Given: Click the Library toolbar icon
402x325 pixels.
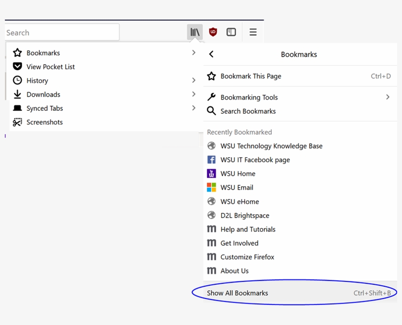Looking at the screenshot, I should pos(195,32).
